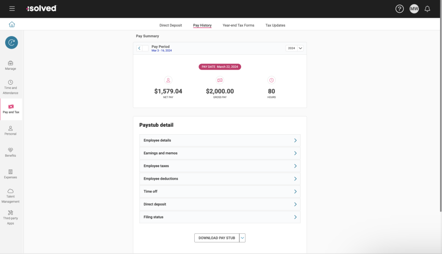
Task: Click the help question mark icon
Action: point(399,9)
